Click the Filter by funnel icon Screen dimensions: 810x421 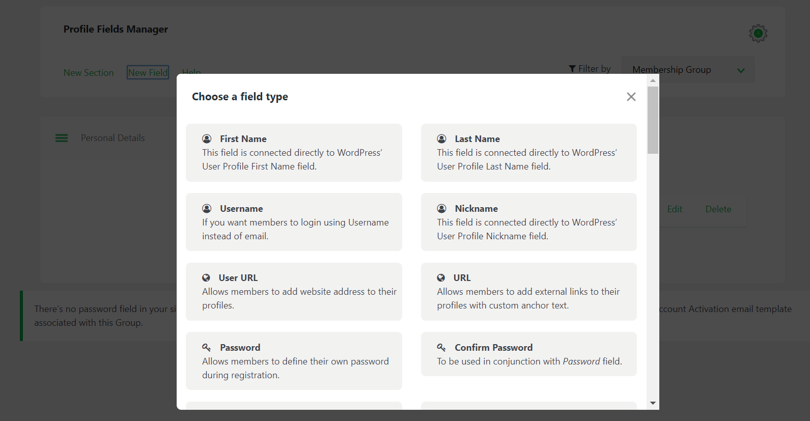572,68
